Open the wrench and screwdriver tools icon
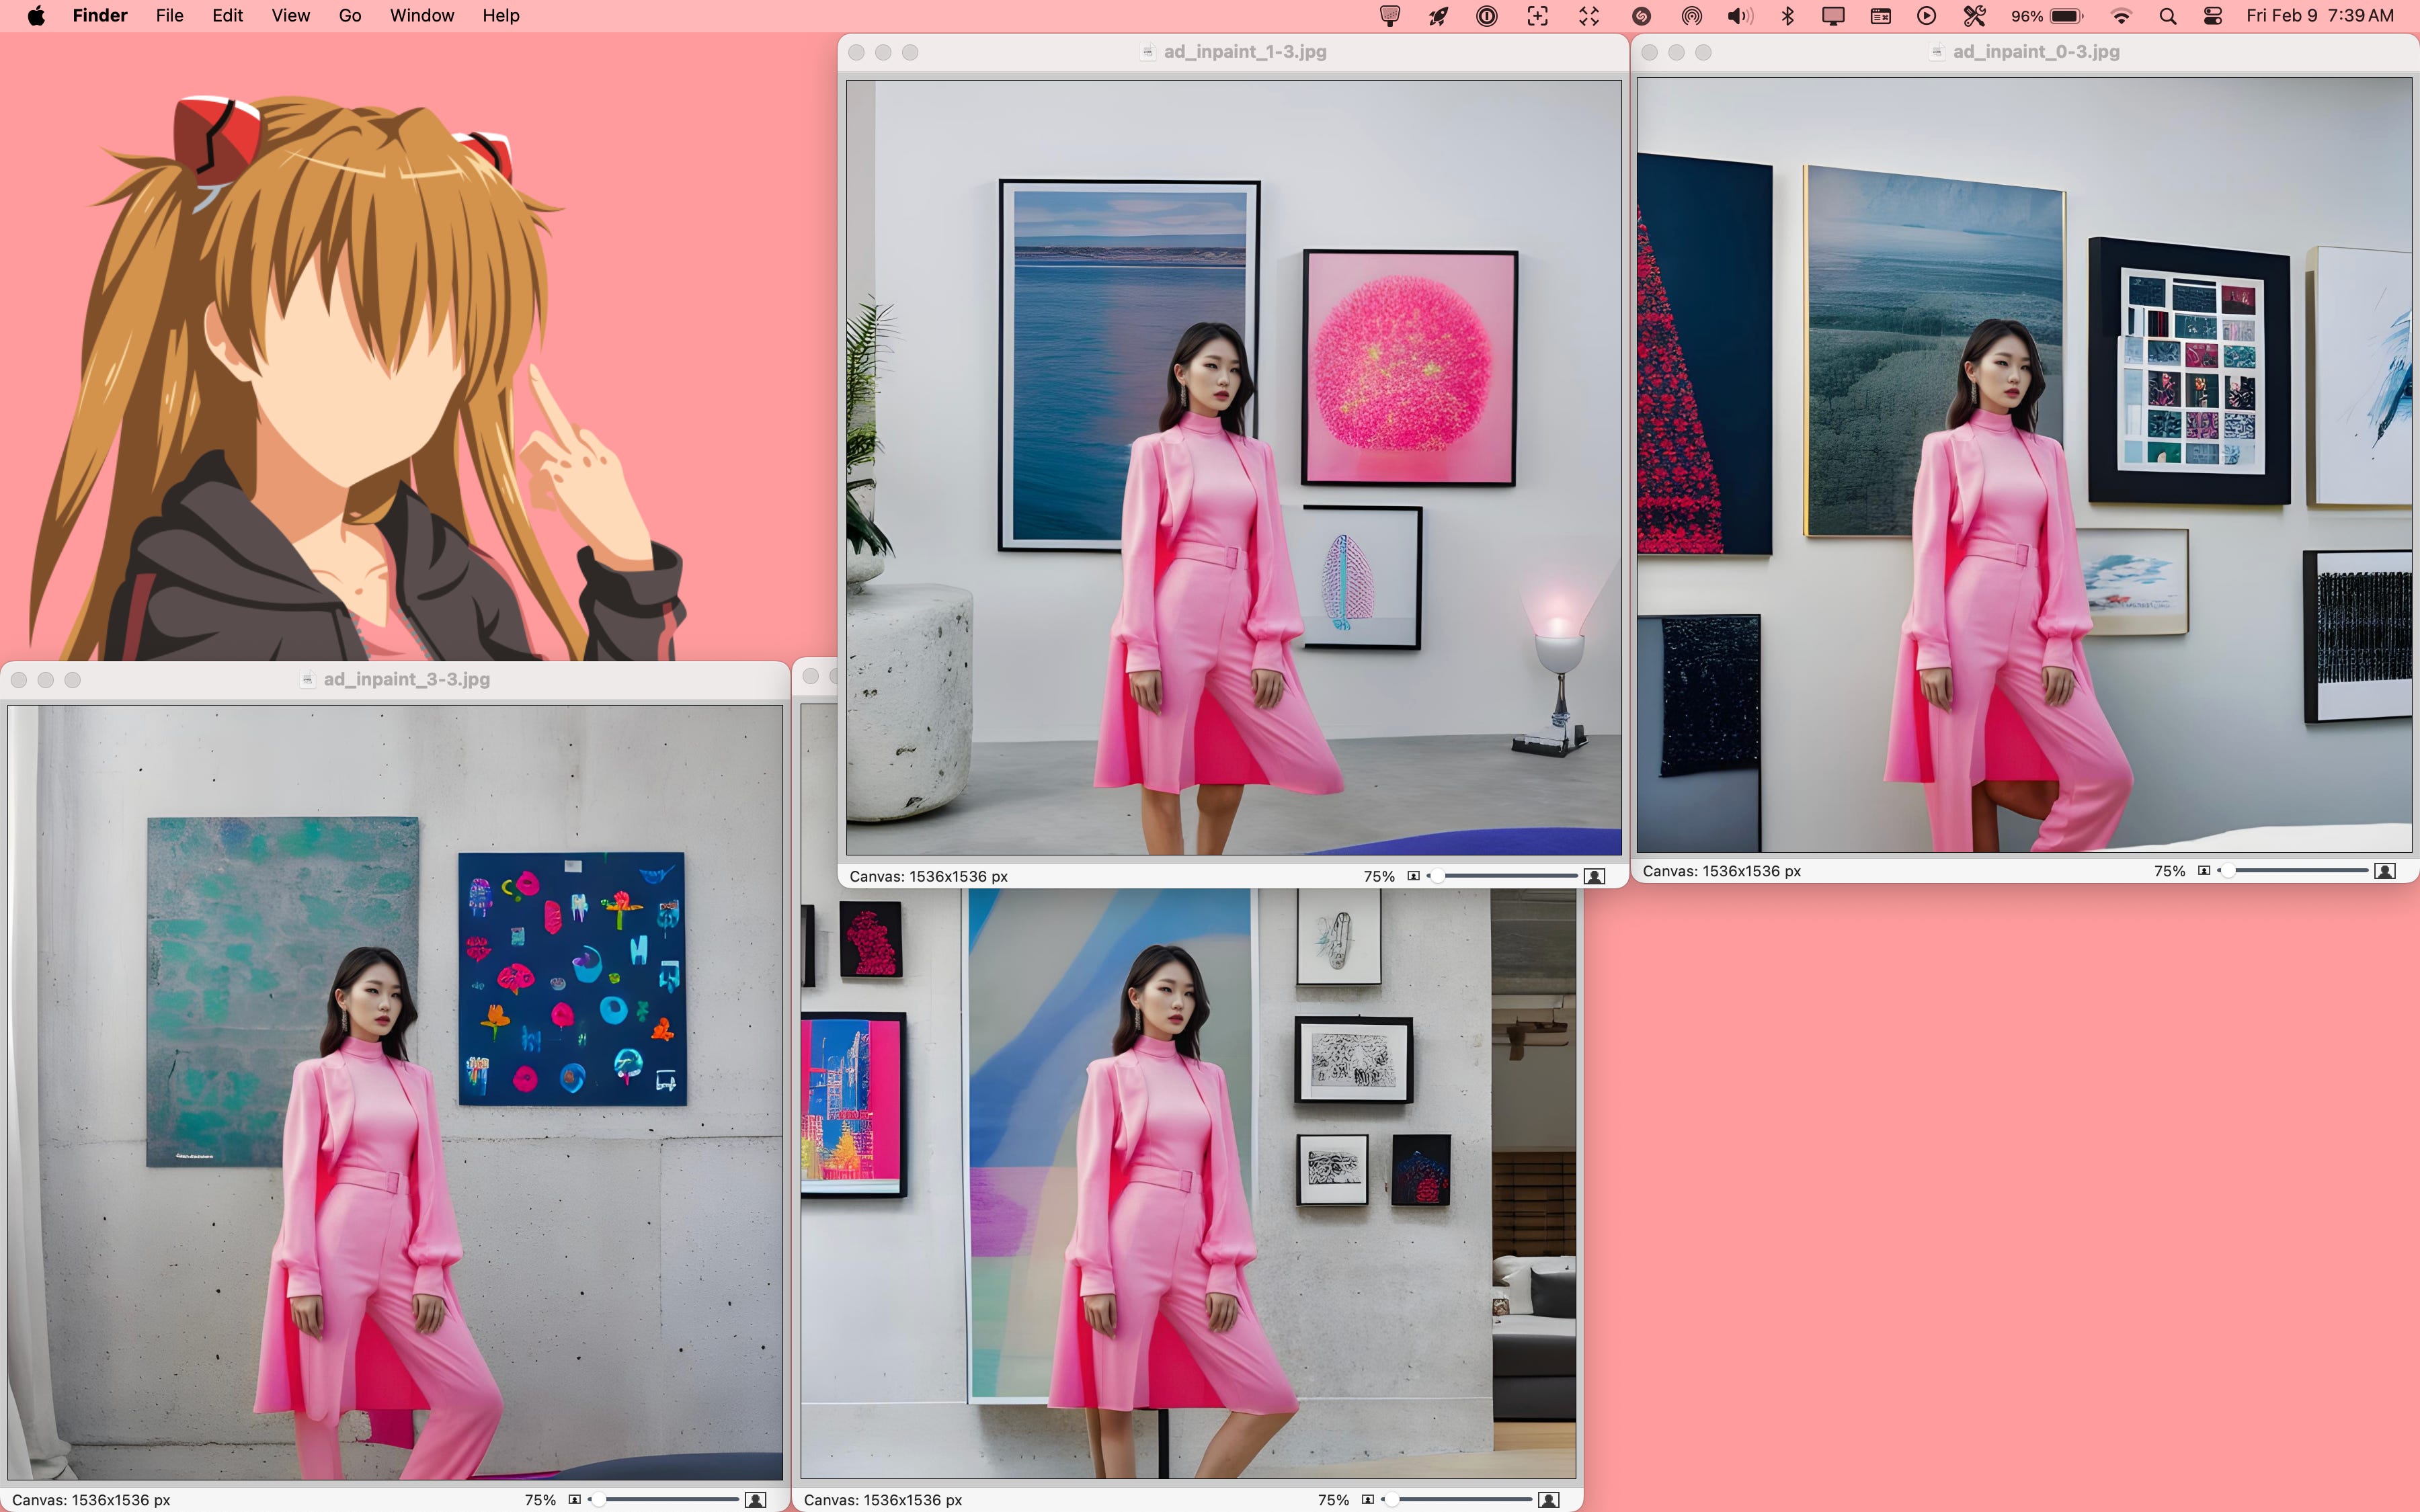This screenshot has width=2420, height=1512. (1975, 15)
